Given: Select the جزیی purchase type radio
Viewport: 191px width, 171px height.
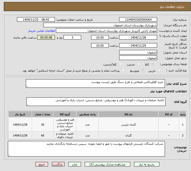Looking at the screenshot, I should click(x=159, y=70).
